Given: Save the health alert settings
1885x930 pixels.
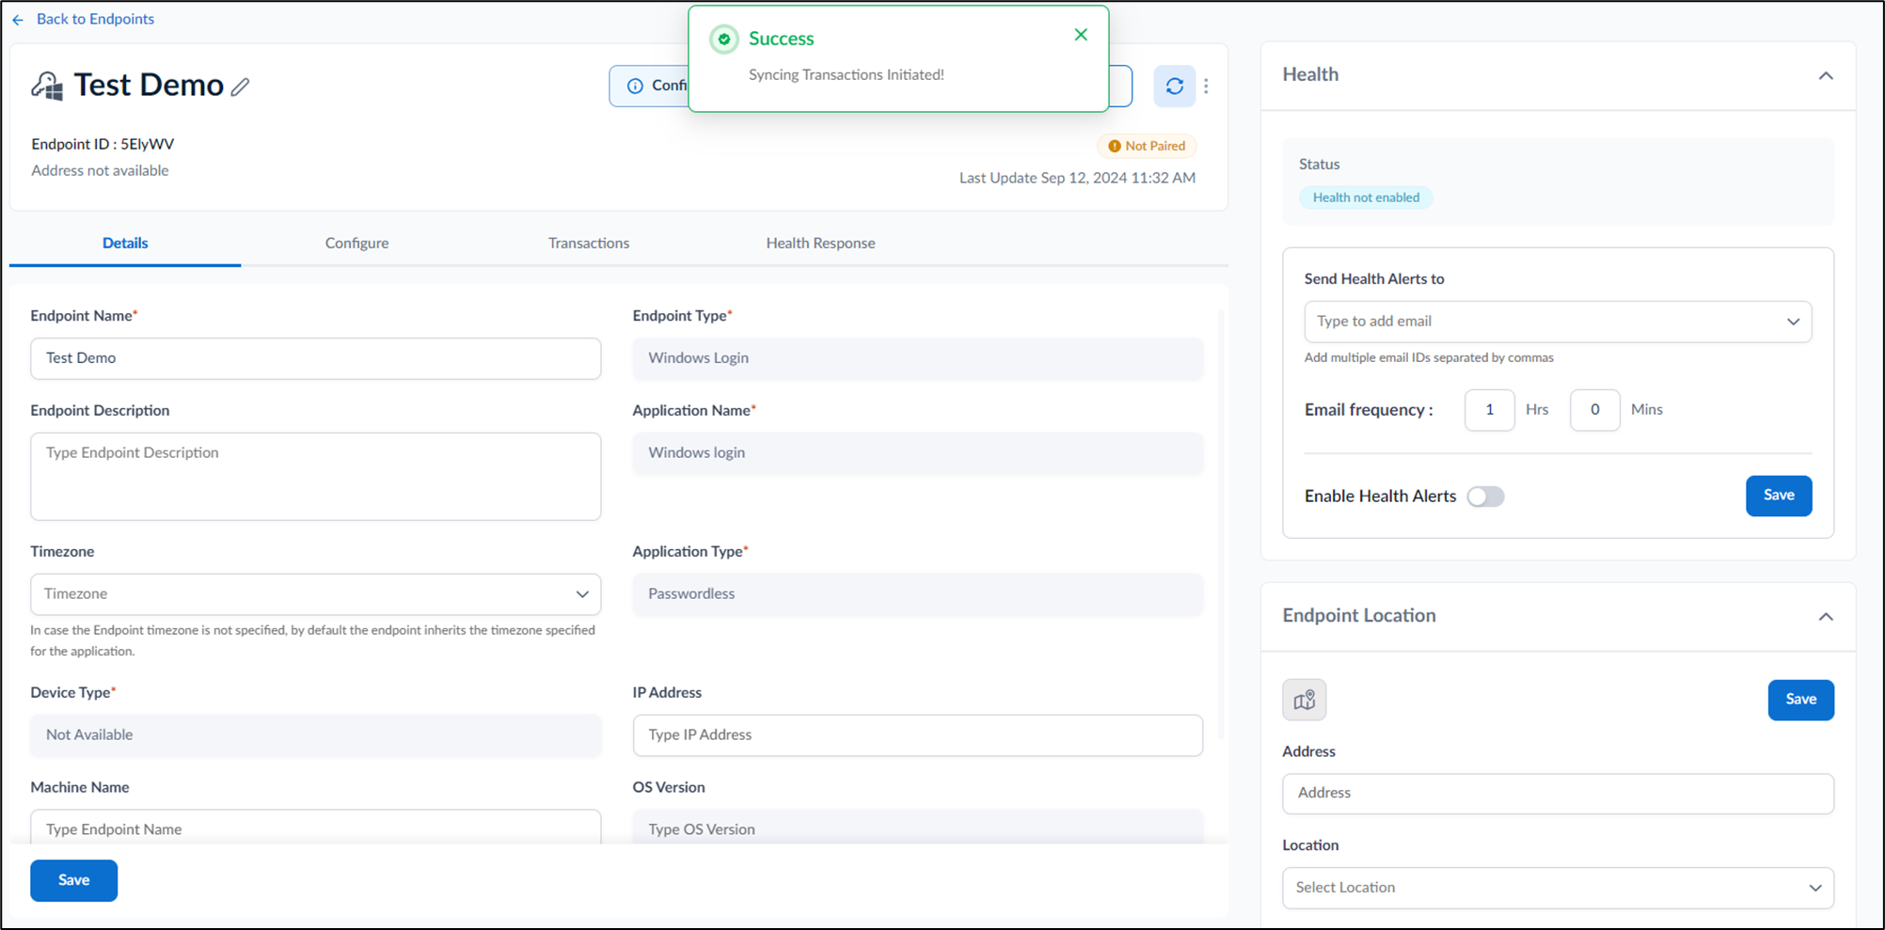Looking at the screenshot, I should (x=1778, y=496).
